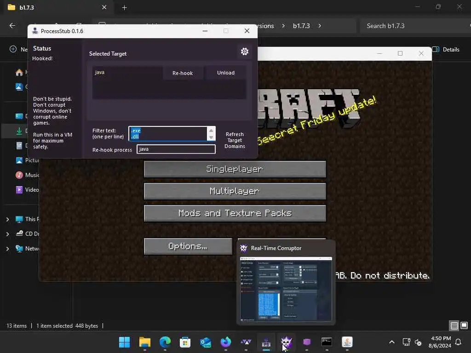Switch to details list view in Explorer
The width and height of the screenshot is (471, 353).
click(x=454, y=326)
